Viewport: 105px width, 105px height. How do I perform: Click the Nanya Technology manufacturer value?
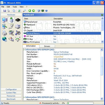tap(61, 52)
